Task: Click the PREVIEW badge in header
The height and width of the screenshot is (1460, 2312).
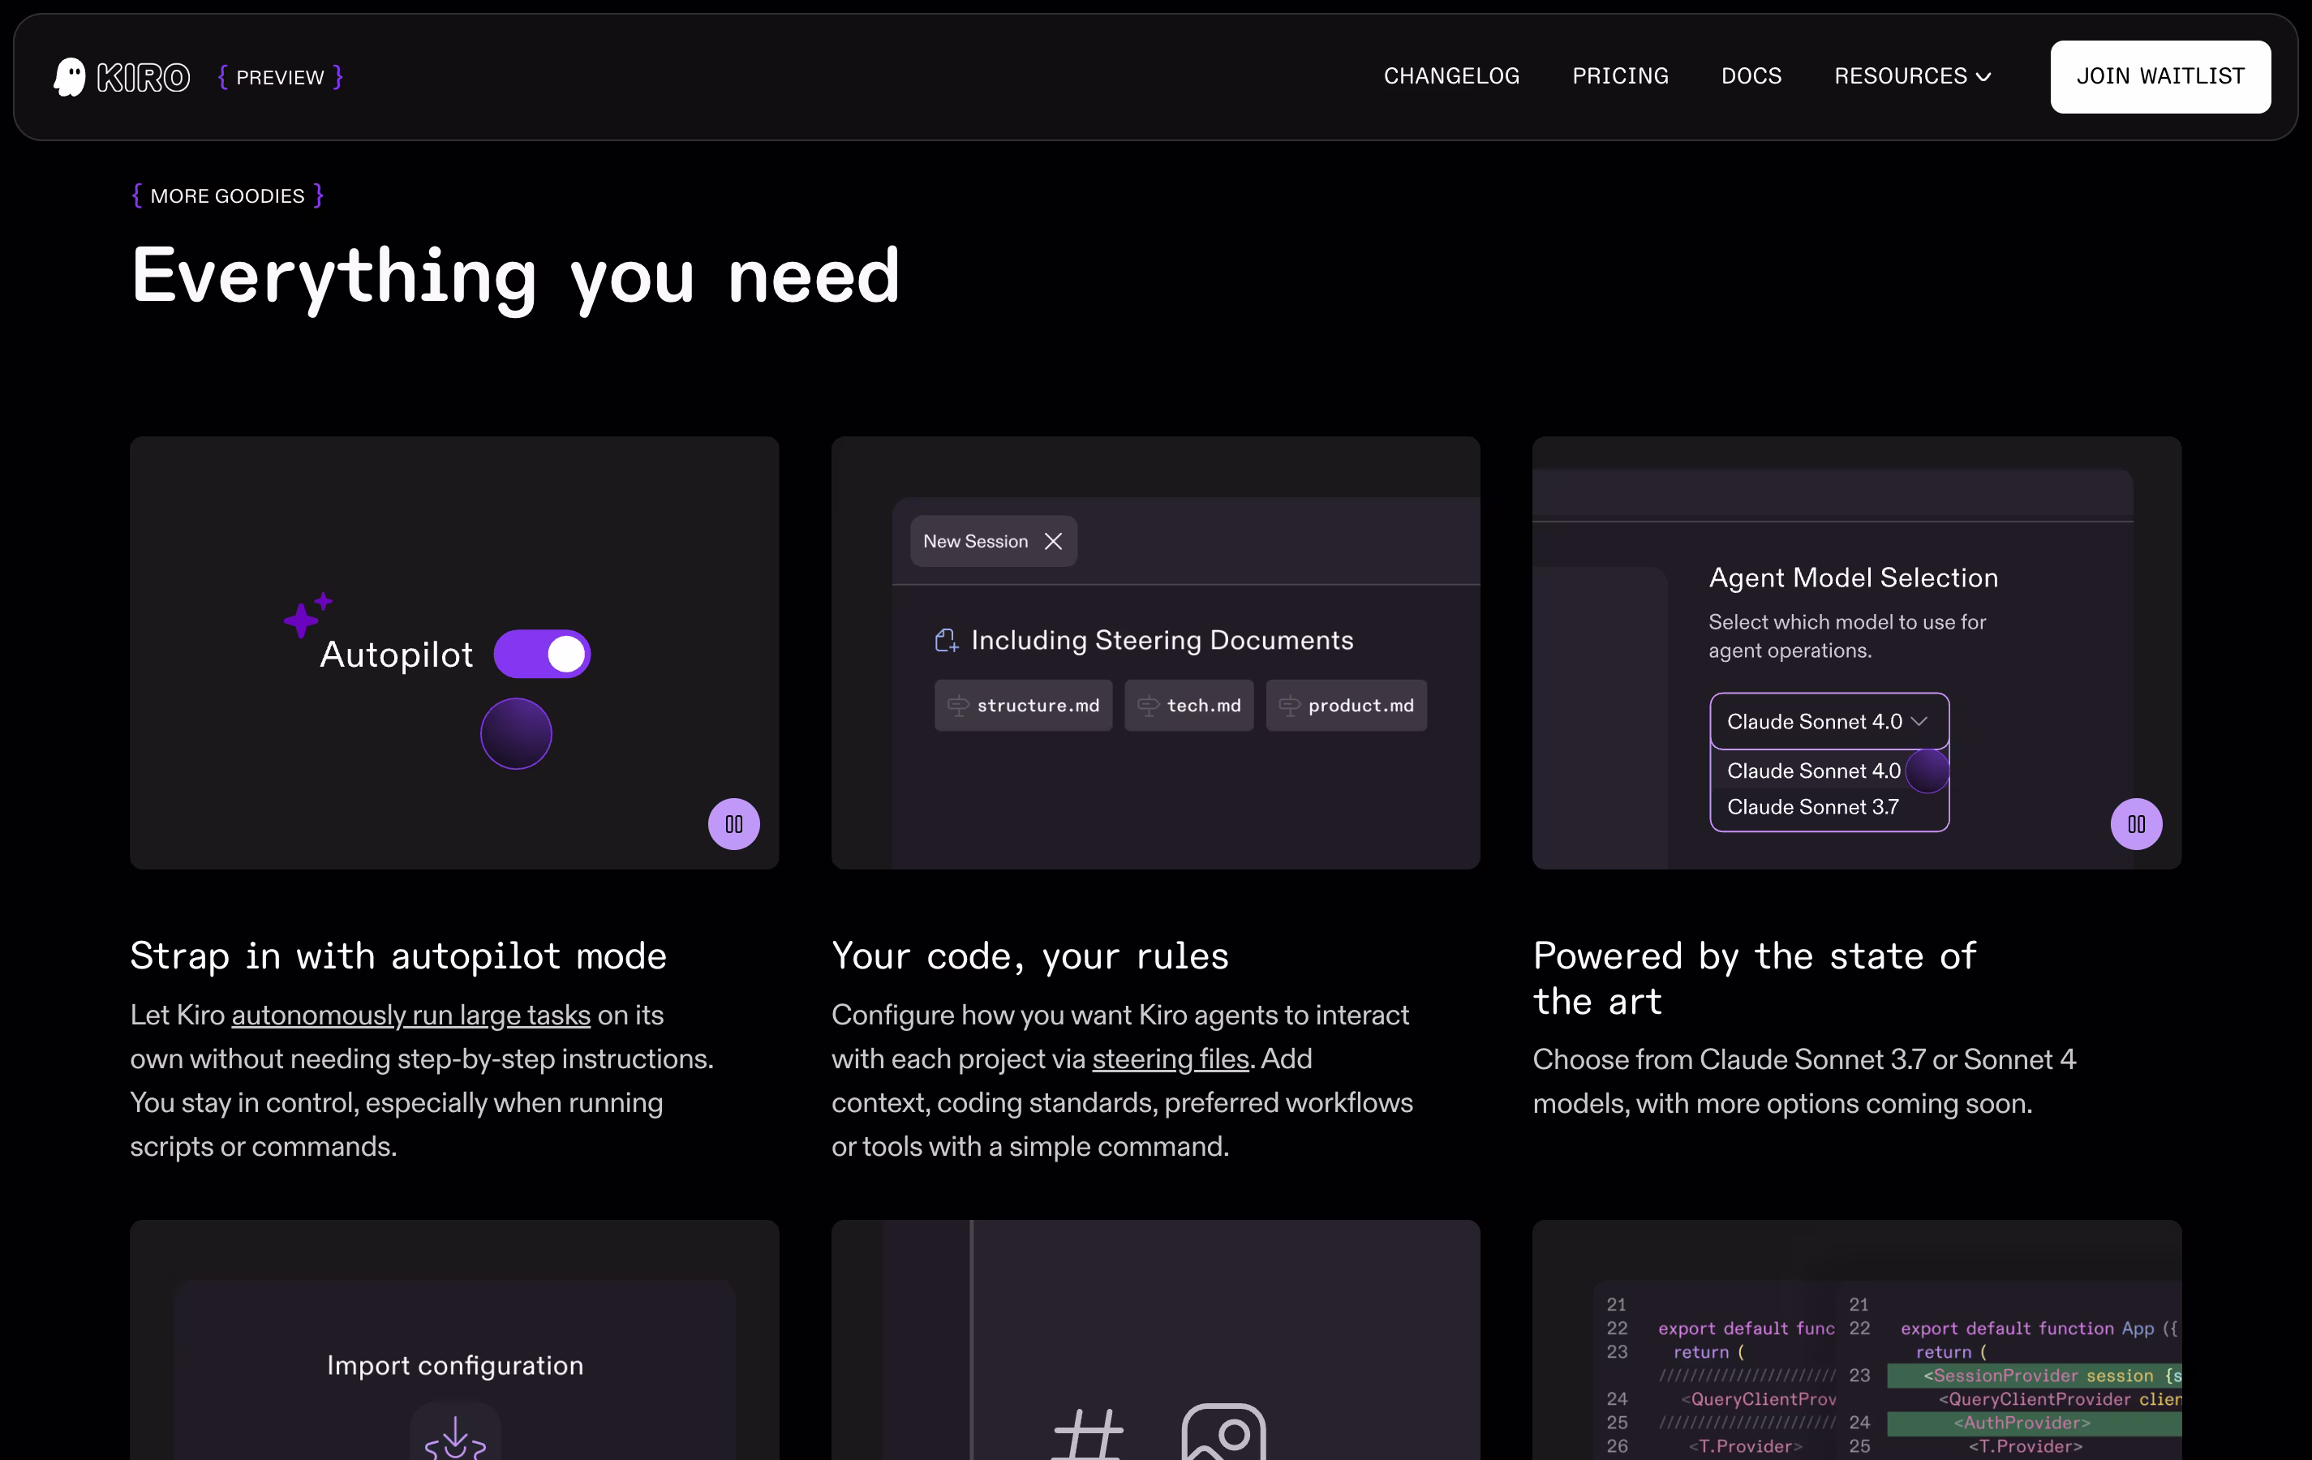Action: coord(281,77)
